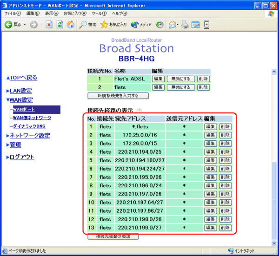Click the Windows flag logo icon
This screenshot has height=256, width=279.
pos(271,13)
